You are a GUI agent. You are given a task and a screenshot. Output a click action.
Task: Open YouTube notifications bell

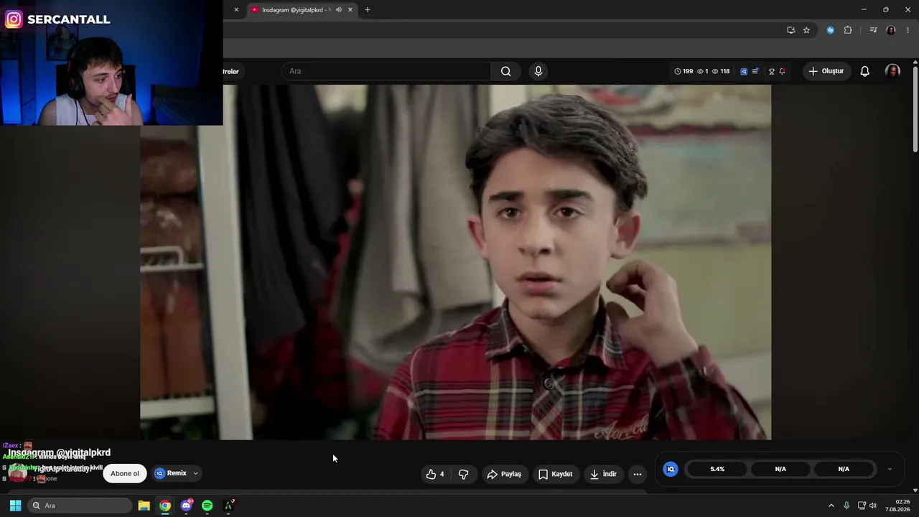[x=865, y=71]
